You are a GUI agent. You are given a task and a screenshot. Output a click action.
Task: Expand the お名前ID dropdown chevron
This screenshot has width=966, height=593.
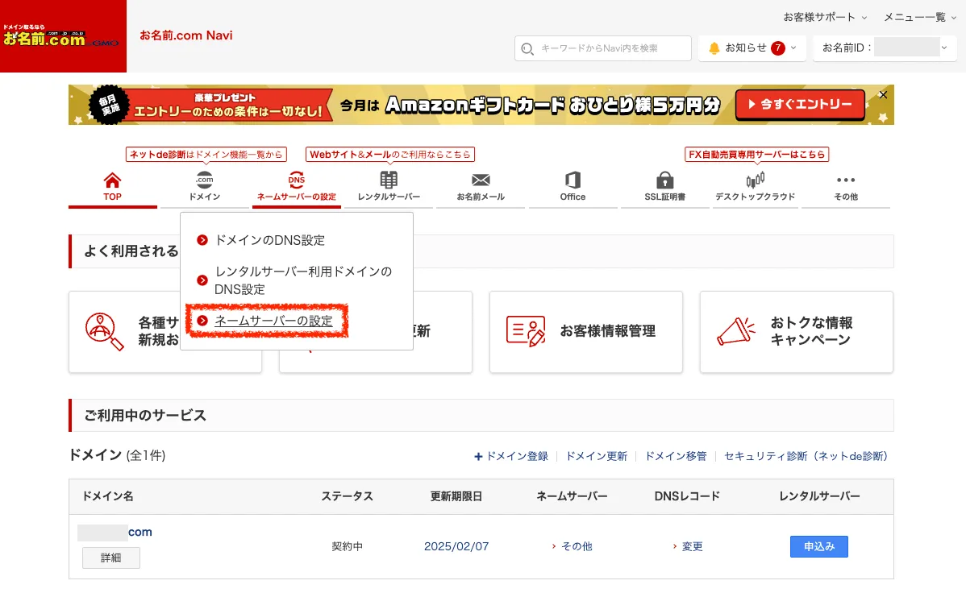pyautogui.click(x=943, y=48)
